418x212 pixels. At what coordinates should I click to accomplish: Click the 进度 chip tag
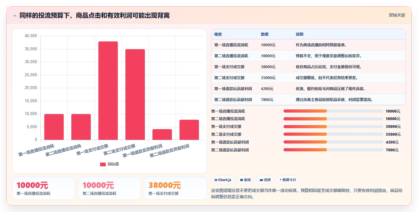[x=265, y=180]
